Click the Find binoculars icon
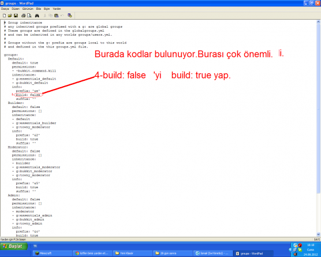 click(37, 16)
